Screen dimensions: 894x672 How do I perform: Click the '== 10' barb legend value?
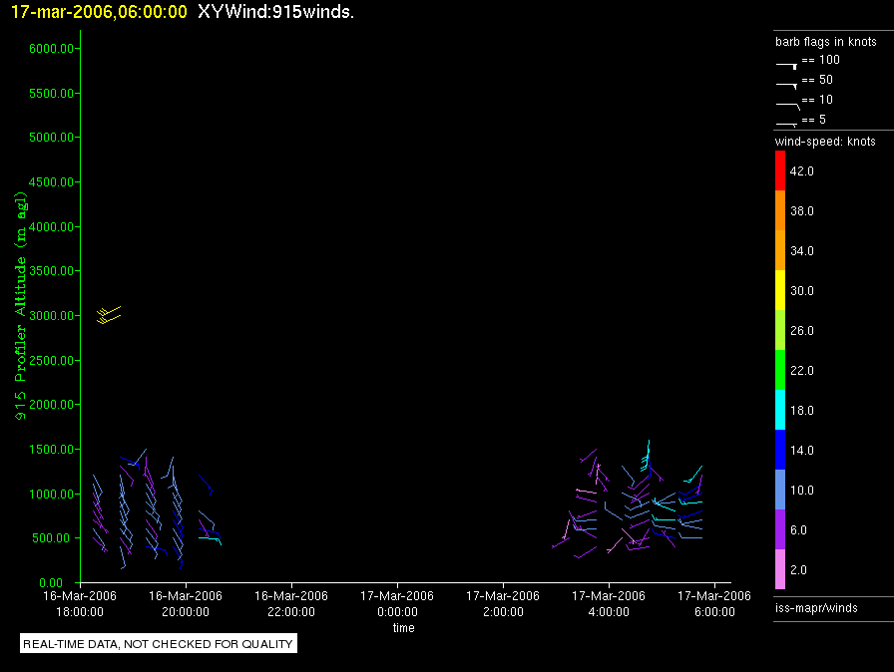tap(817, 100)
